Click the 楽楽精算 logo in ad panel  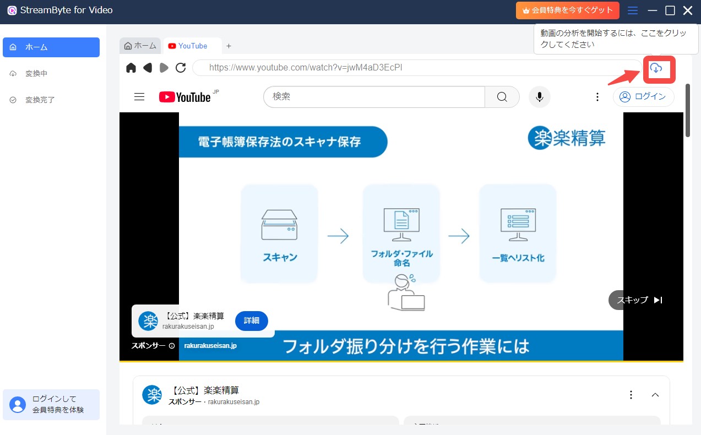click(152, 395)
